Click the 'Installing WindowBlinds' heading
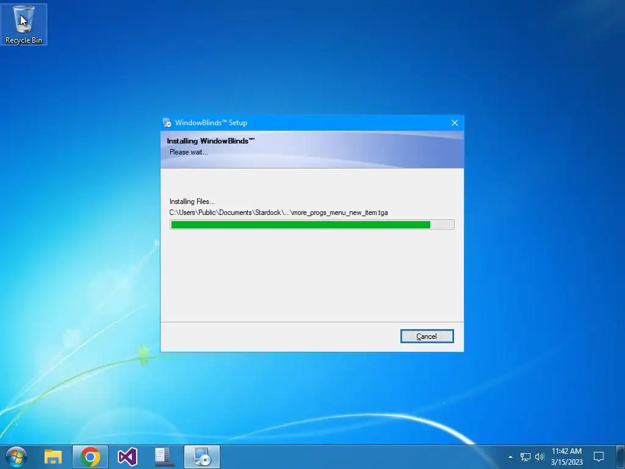This screenshot has width=625, height=469. point(211,141)
